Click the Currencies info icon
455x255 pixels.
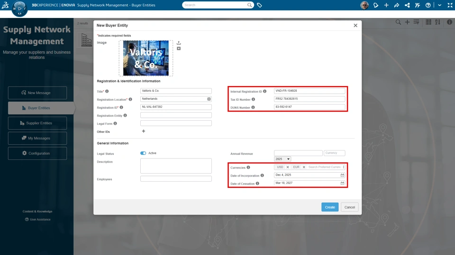pyautogui.click(x=248, y=167)
